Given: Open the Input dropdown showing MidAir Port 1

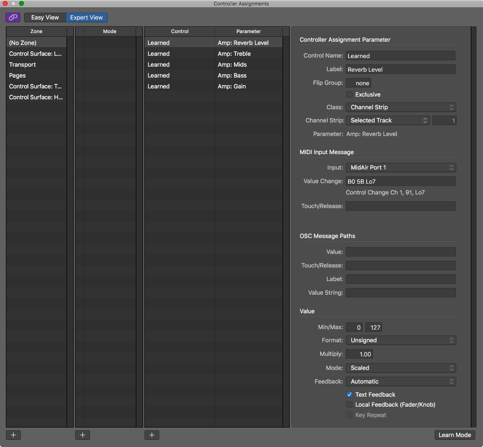Looking at the screenshot, I should coord(400,167).
